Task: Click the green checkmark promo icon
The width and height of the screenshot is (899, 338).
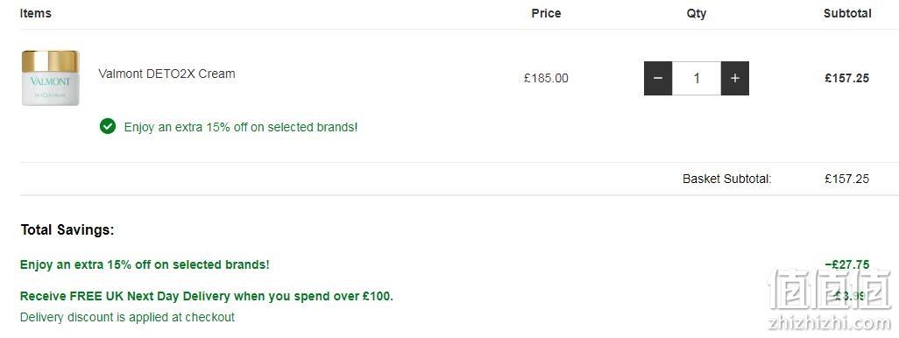Action: (108, 127)
